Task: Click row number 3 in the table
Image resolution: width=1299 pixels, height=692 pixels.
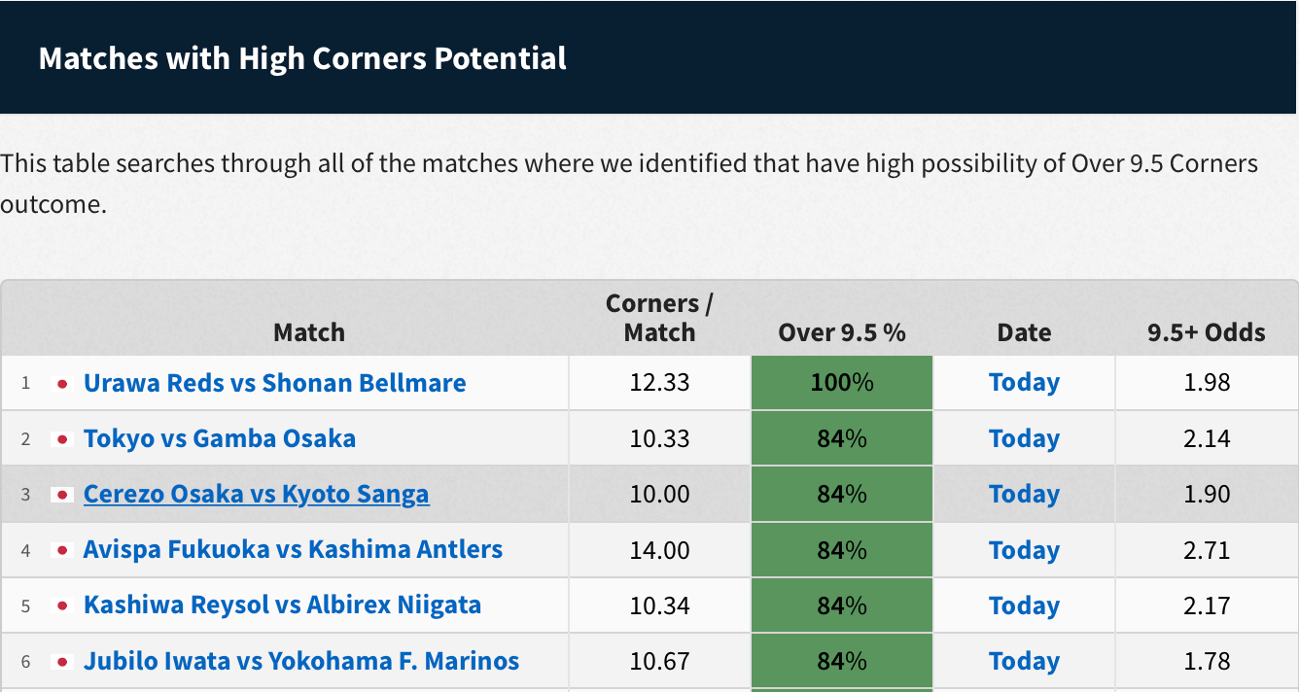Action: point(25,494)
